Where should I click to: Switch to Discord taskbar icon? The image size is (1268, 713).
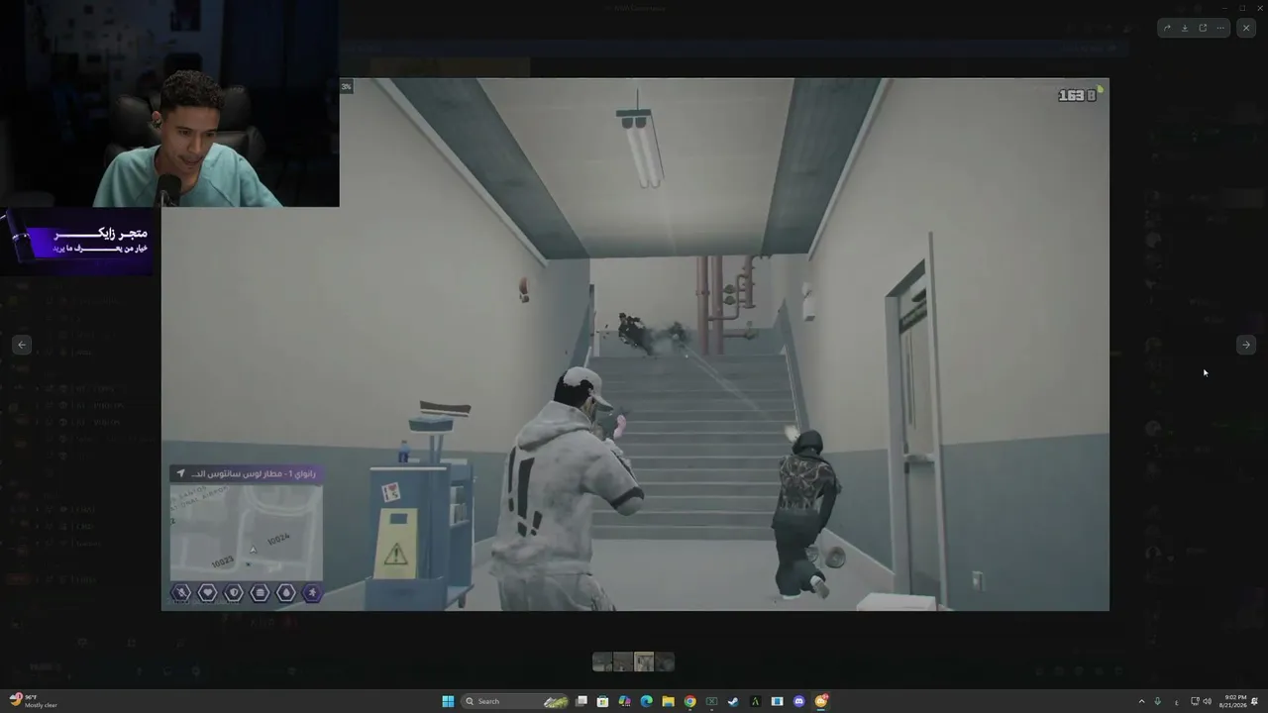[798, 701]
